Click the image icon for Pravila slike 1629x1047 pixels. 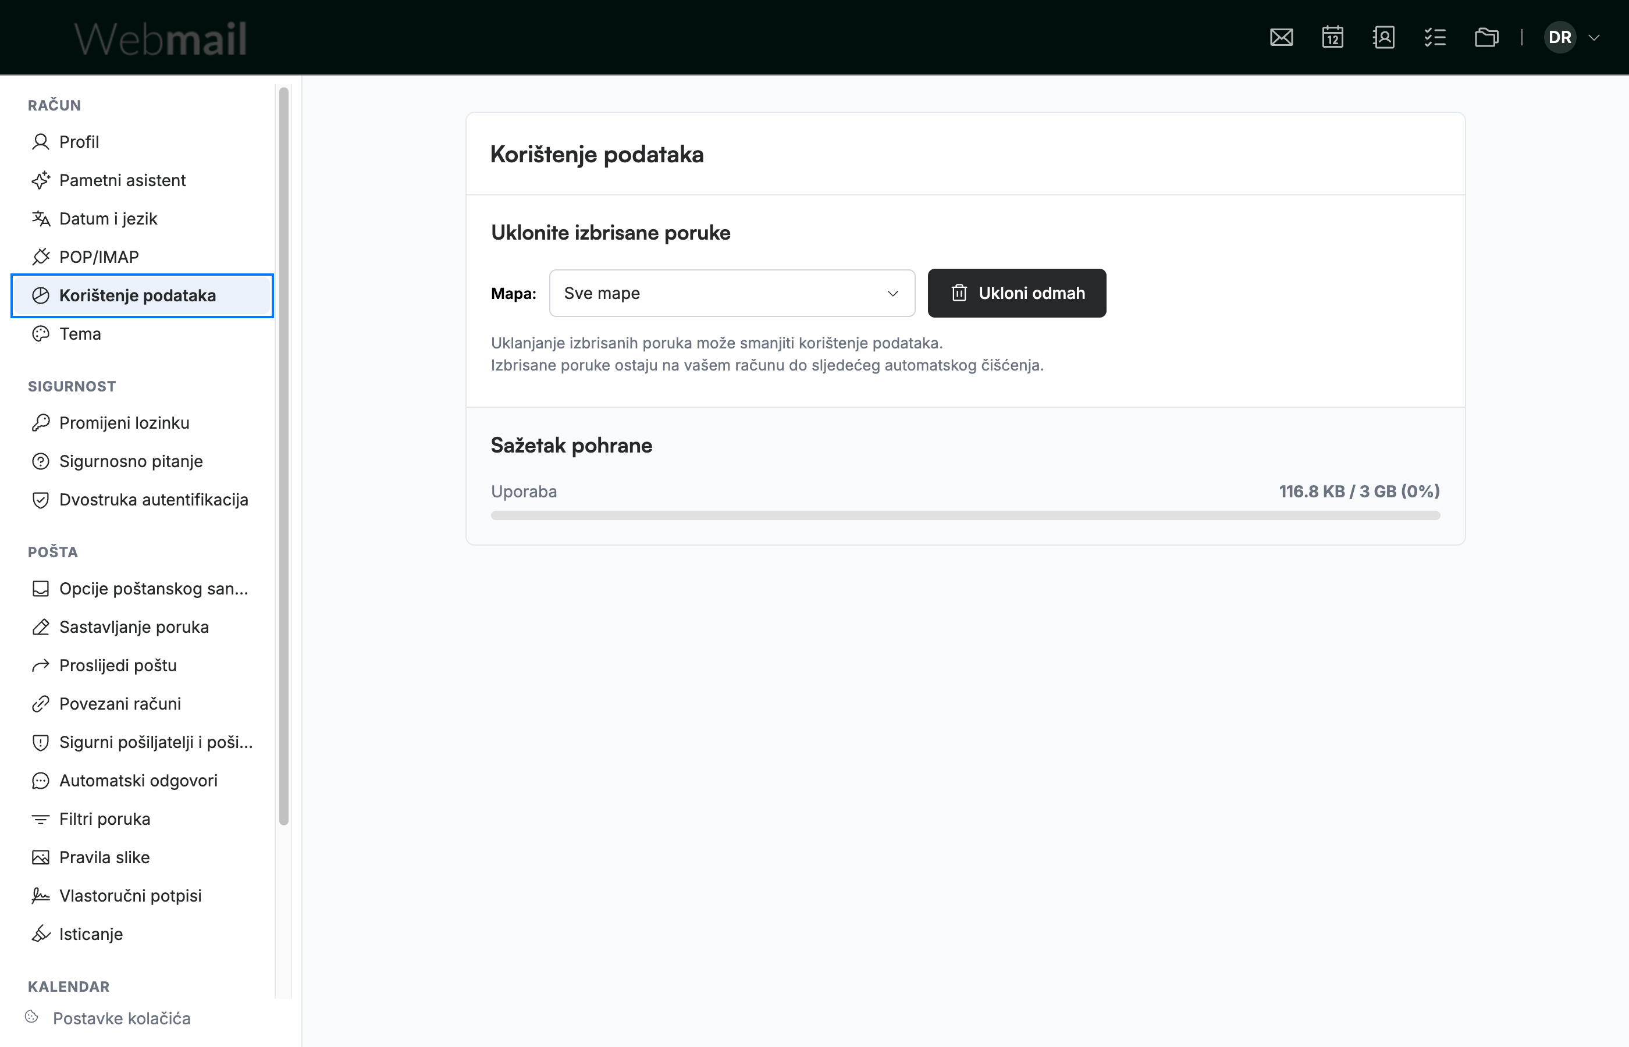pyautogui.click(x=41, y=857)
